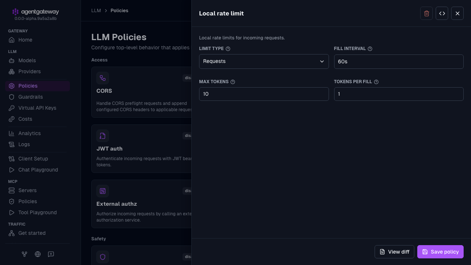
Task: Close the Local rate limit panel
Action: tap(457, 13)
